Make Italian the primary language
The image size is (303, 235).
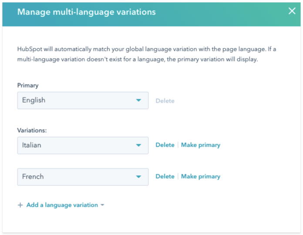click(x=201, y=145)
